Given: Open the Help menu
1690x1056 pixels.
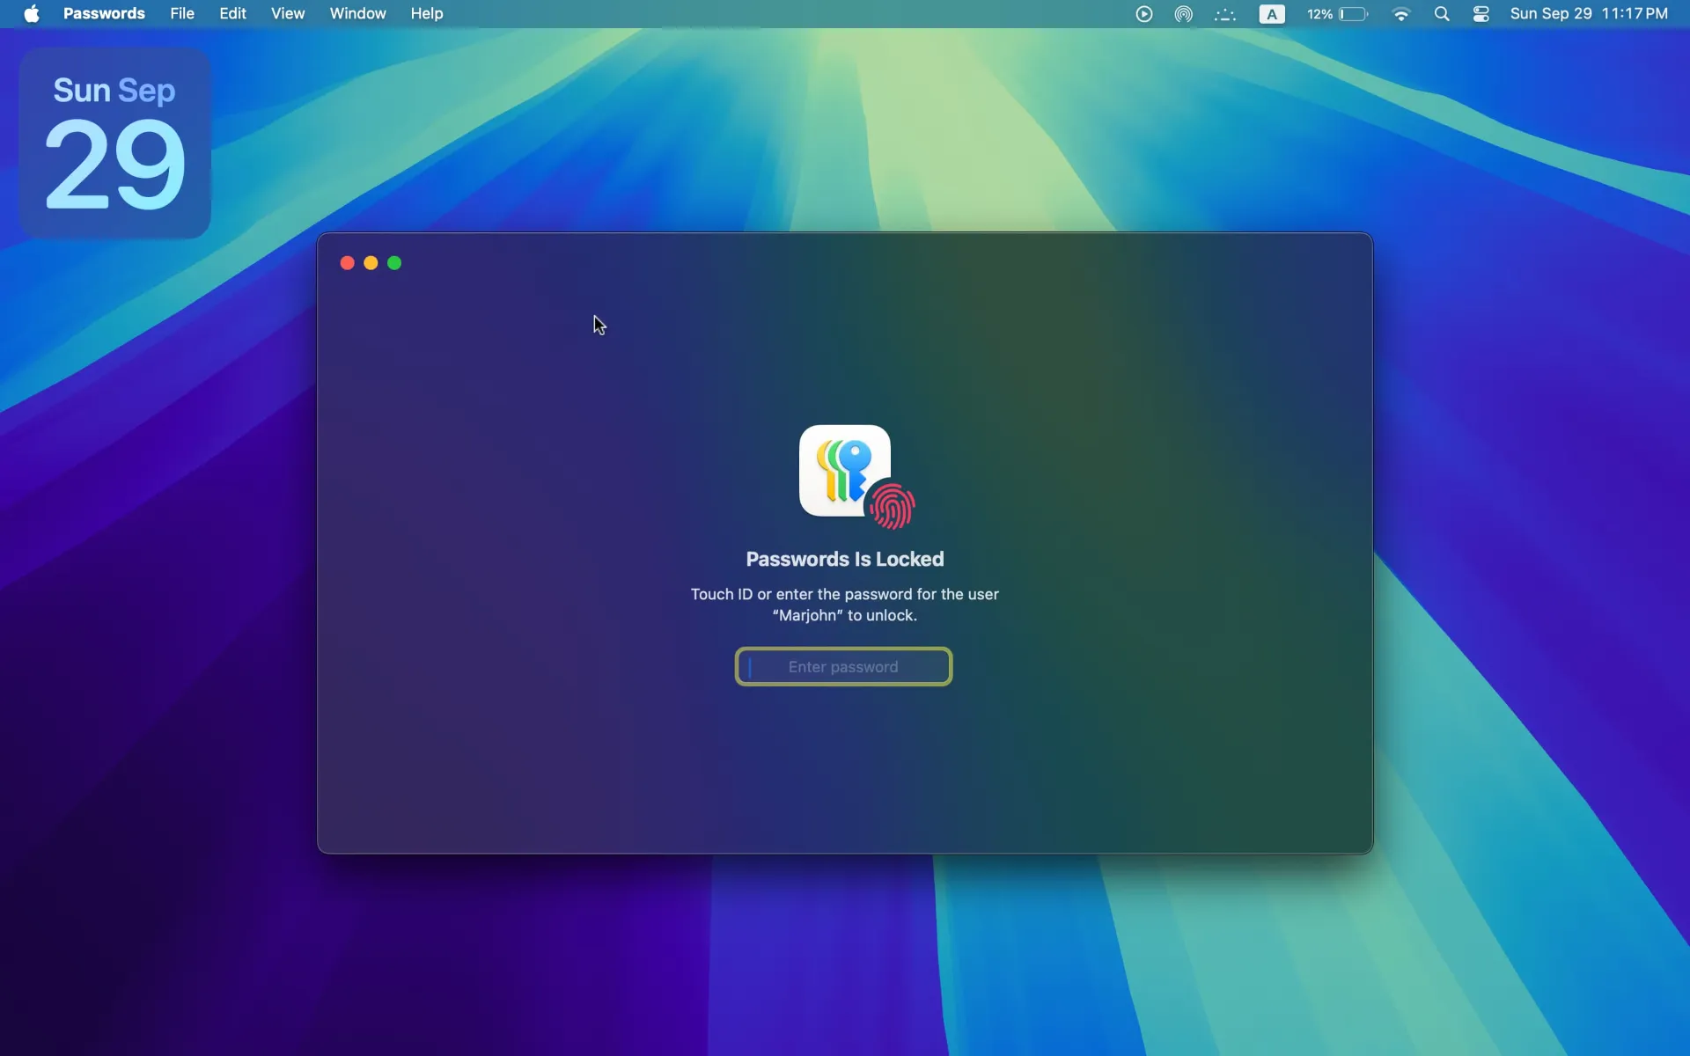Looking at the screenshot, I should pos(427,14).
